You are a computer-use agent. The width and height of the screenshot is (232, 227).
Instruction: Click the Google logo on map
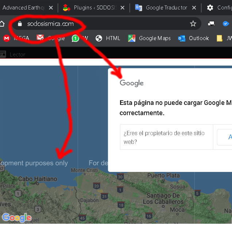[17, 218]
